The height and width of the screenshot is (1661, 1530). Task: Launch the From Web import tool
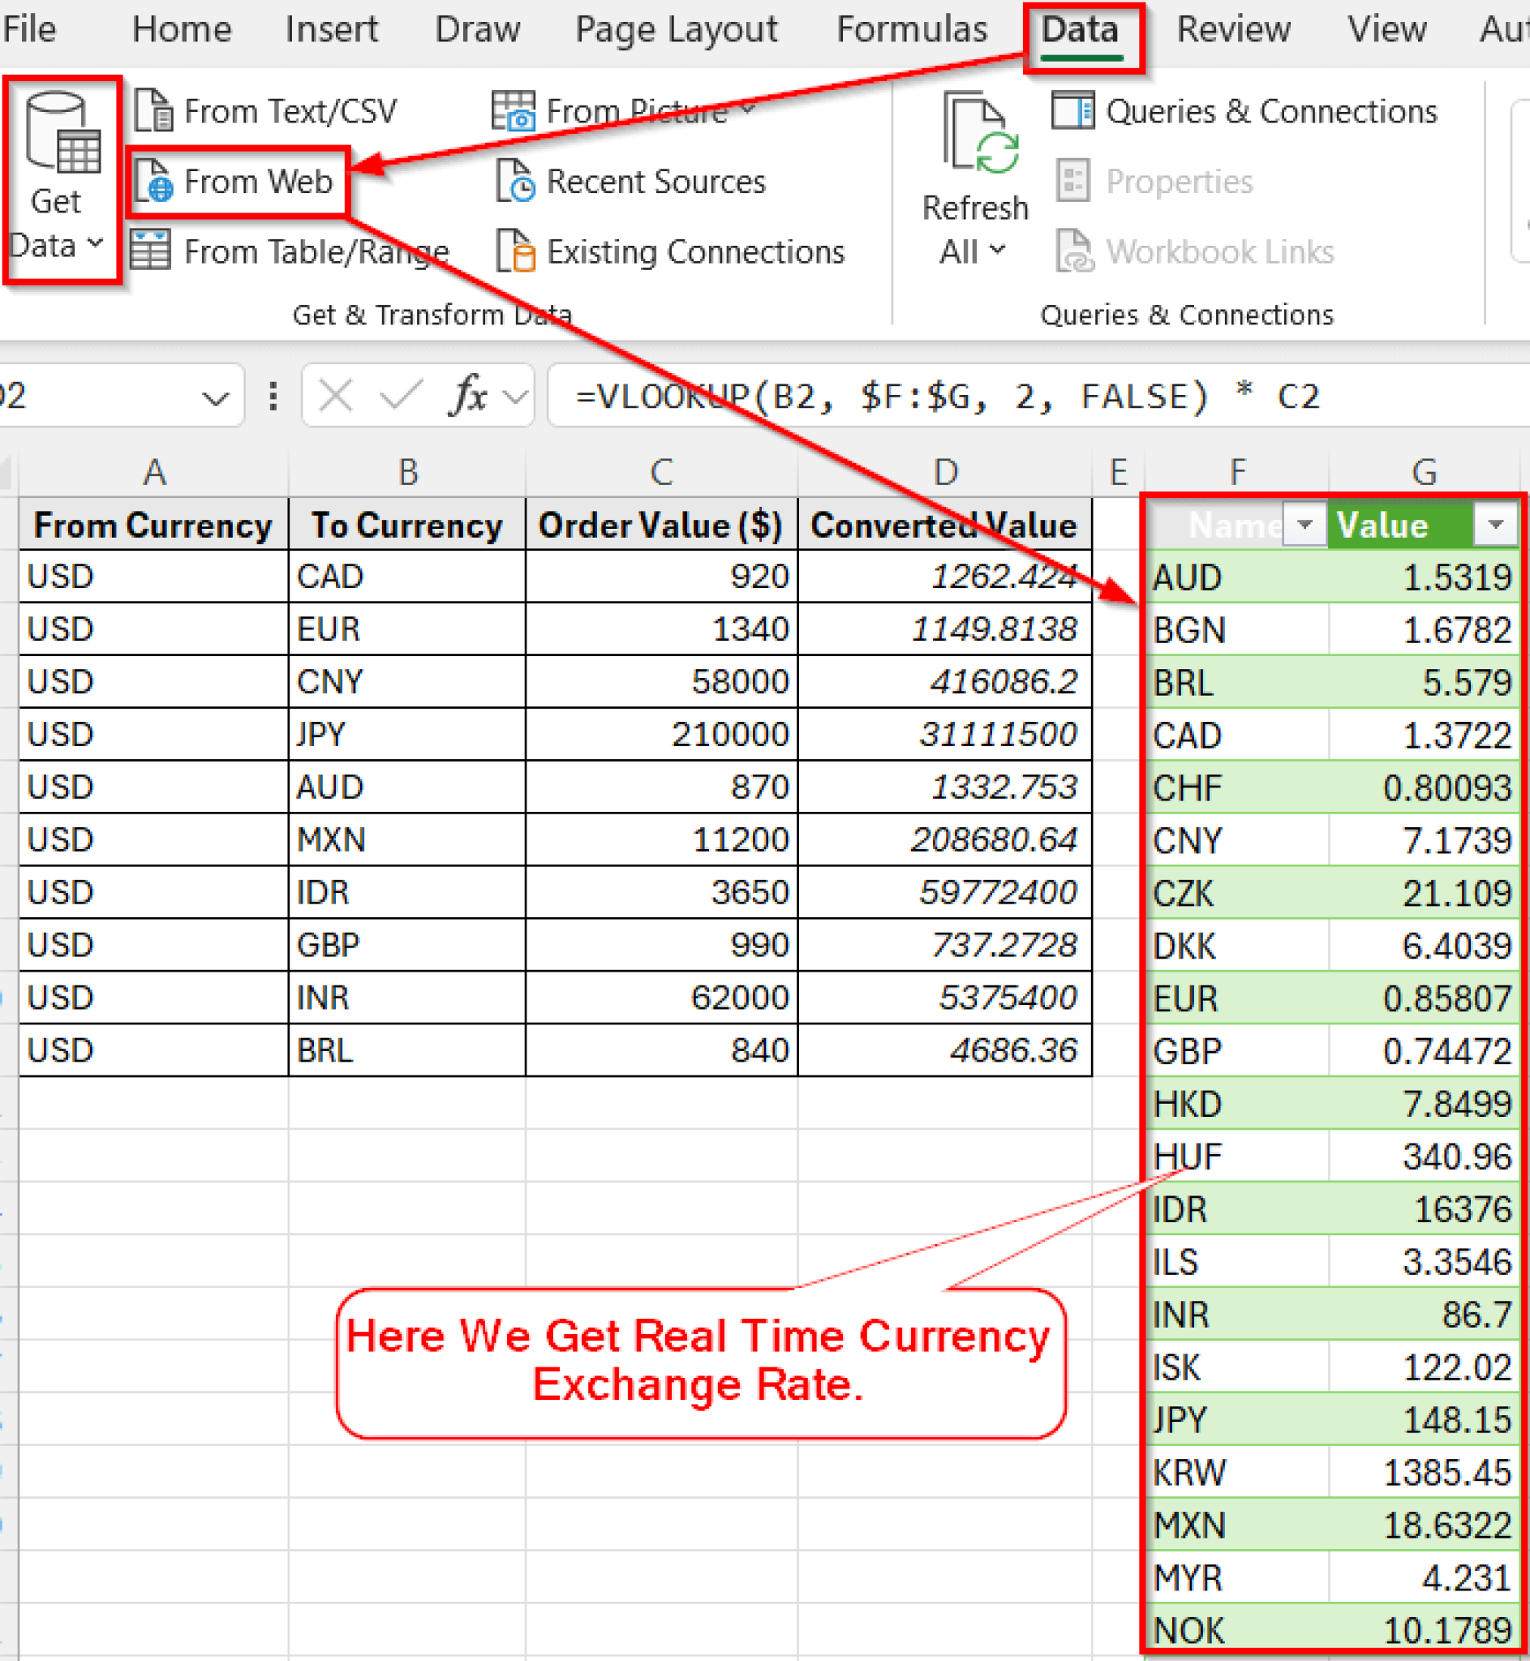[x=240, y=181]
